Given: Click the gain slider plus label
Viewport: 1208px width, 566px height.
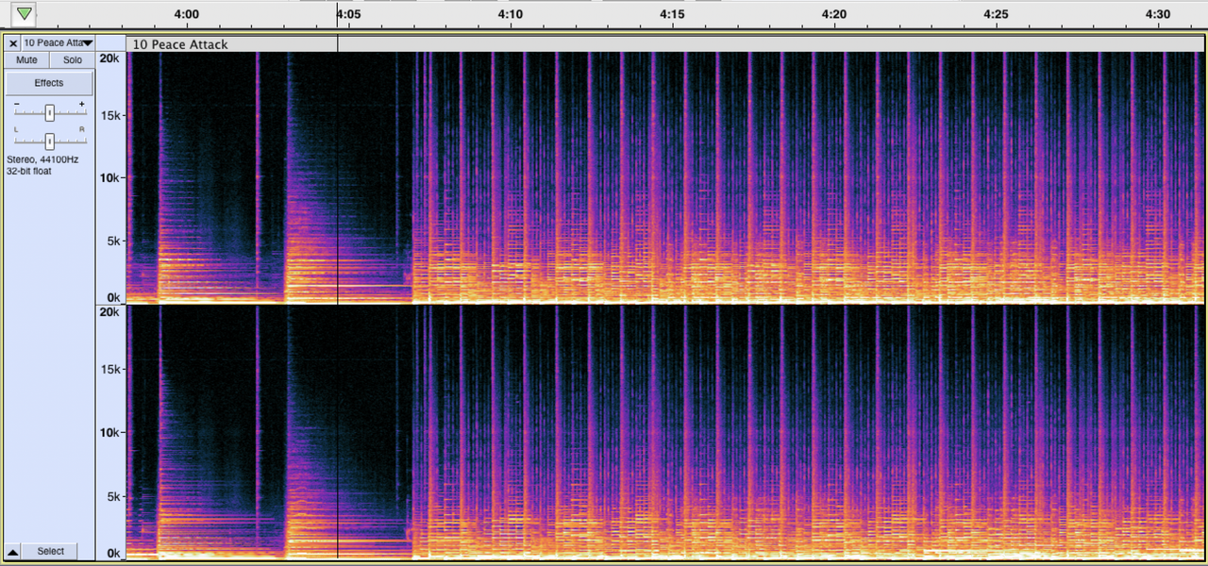Looking at the screenshot, I should 82,104.
